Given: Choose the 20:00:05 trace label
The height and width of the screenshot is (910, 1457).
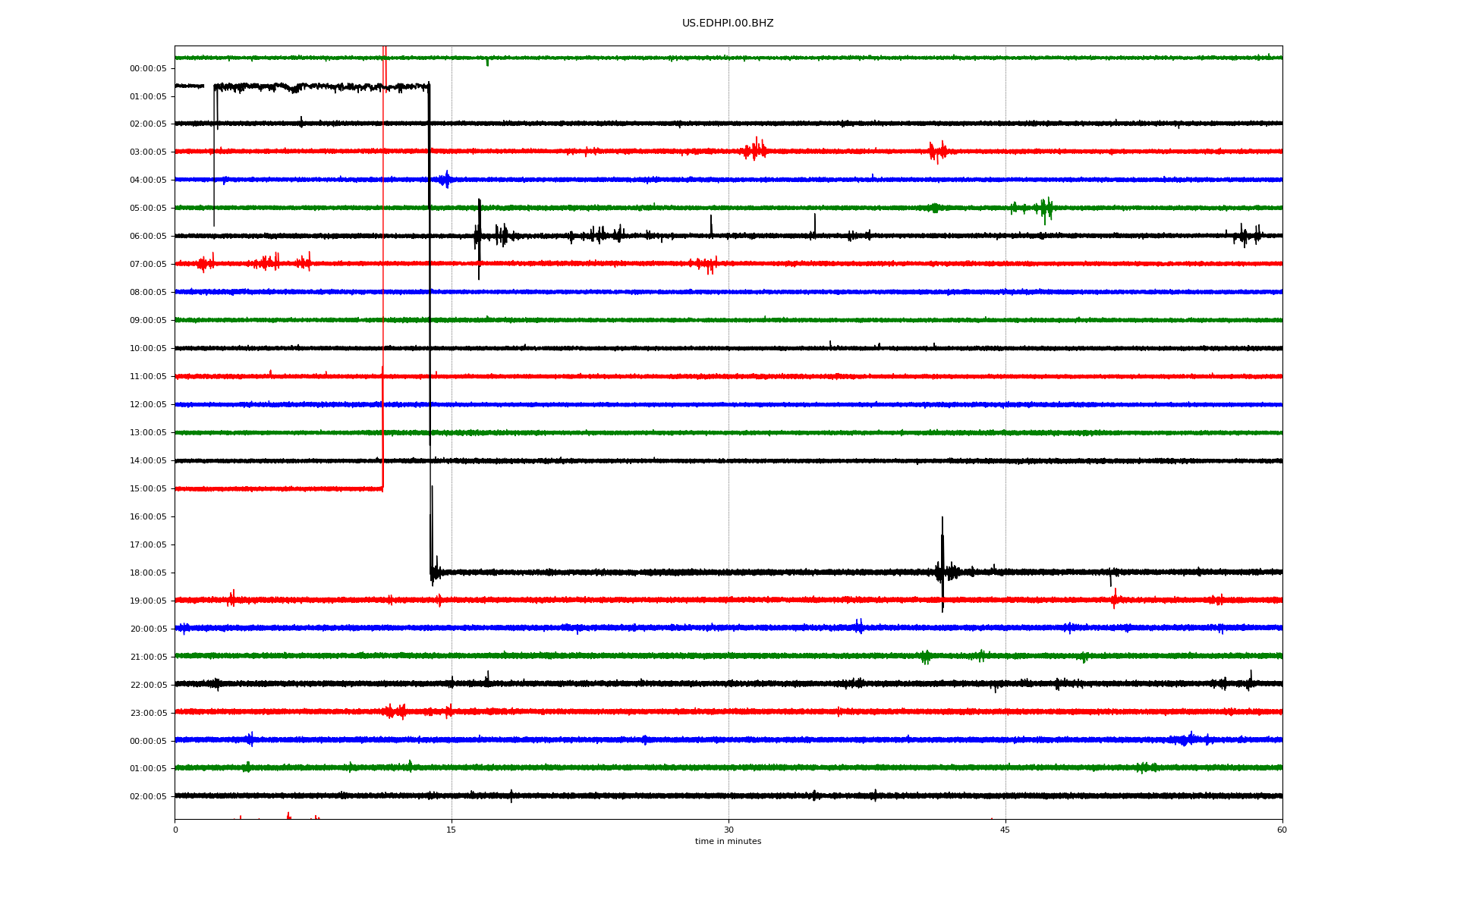Looking at the screenshot, I should pyautogui.click(x=148, y=629).
